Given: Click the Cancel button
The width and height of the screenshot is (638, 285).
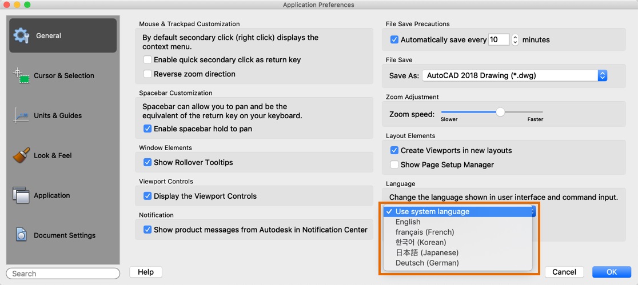Looking at the screenshot, I should [564, 272].
